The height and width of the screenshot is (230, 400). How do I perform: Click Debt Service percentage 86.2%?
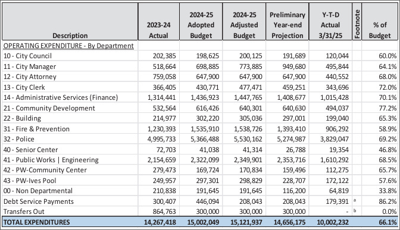(387, 201)
